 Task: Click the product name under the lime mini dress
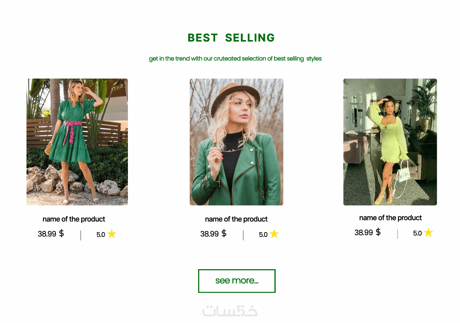tap(390, 218)
